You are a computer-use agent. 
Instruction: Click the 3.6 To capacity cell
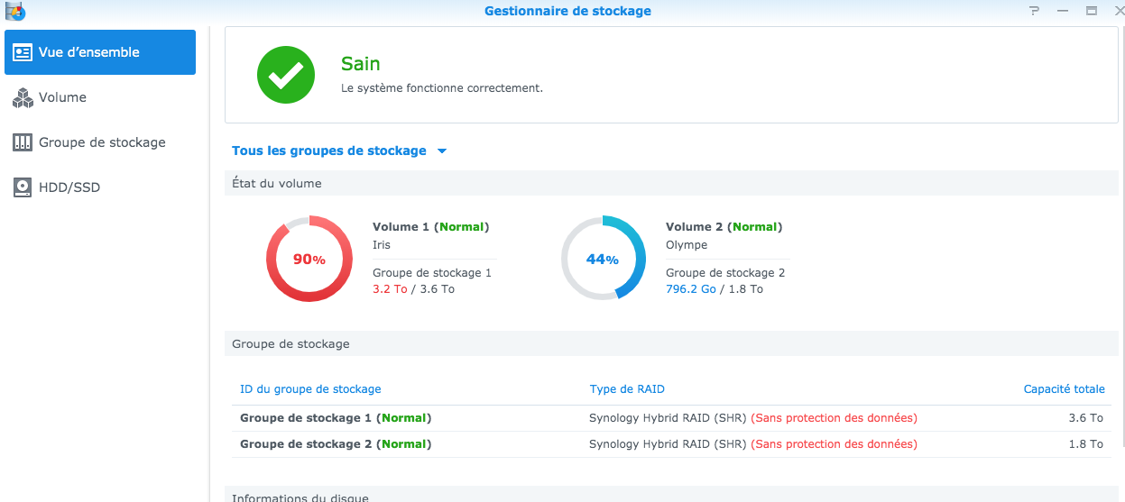point(1085,418)
